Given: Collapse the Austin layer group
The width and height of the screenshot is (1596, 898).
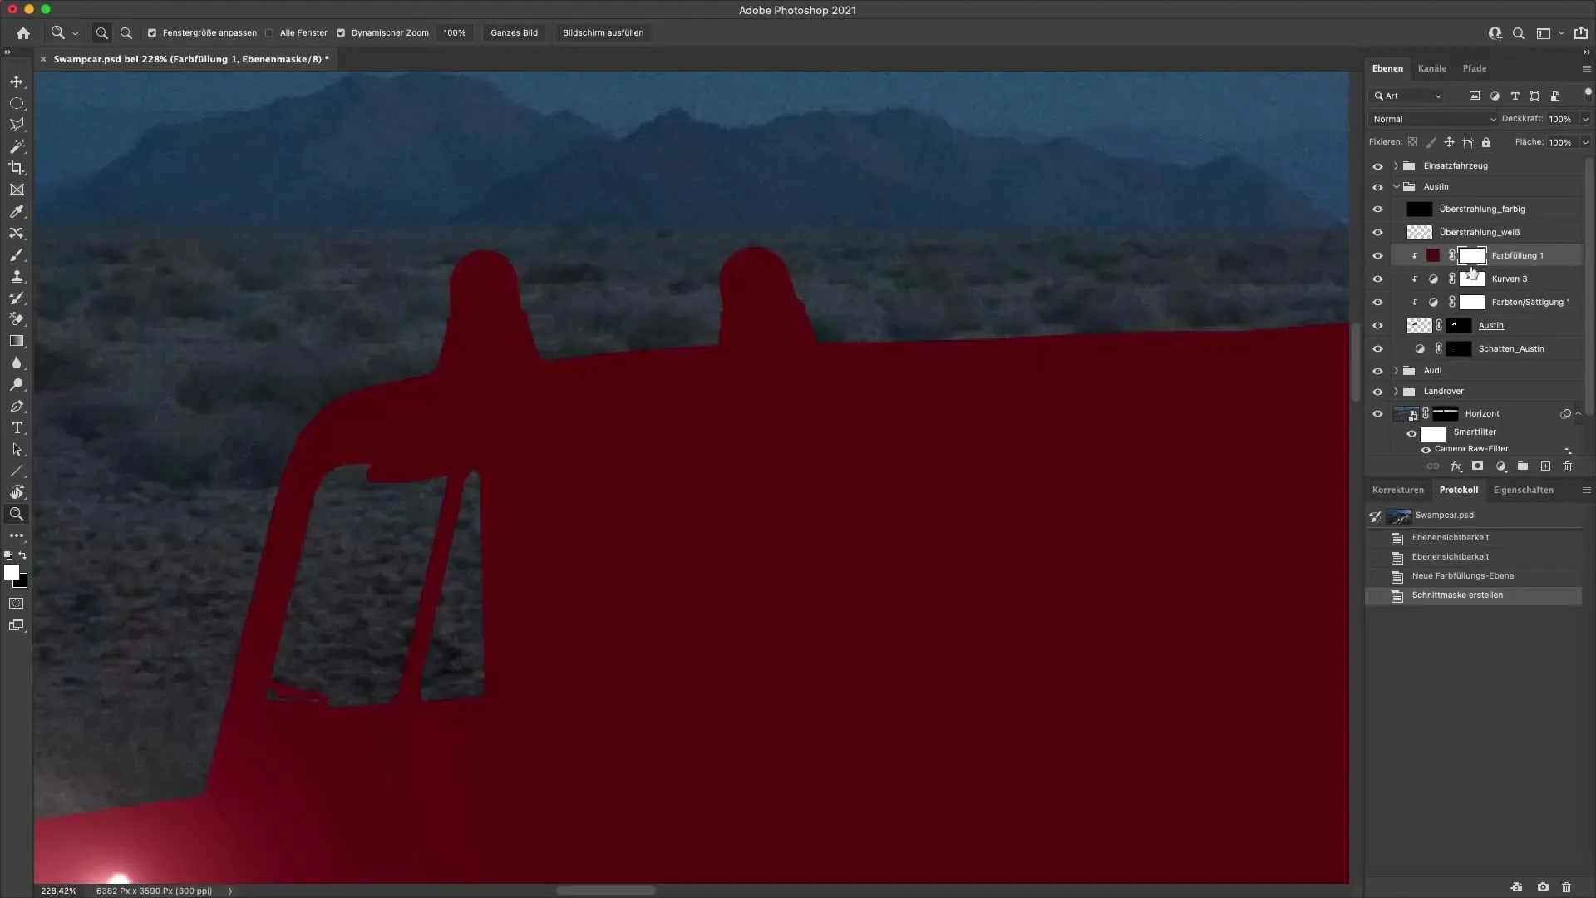Looking at the screenshot, I should coord(1396,187).
